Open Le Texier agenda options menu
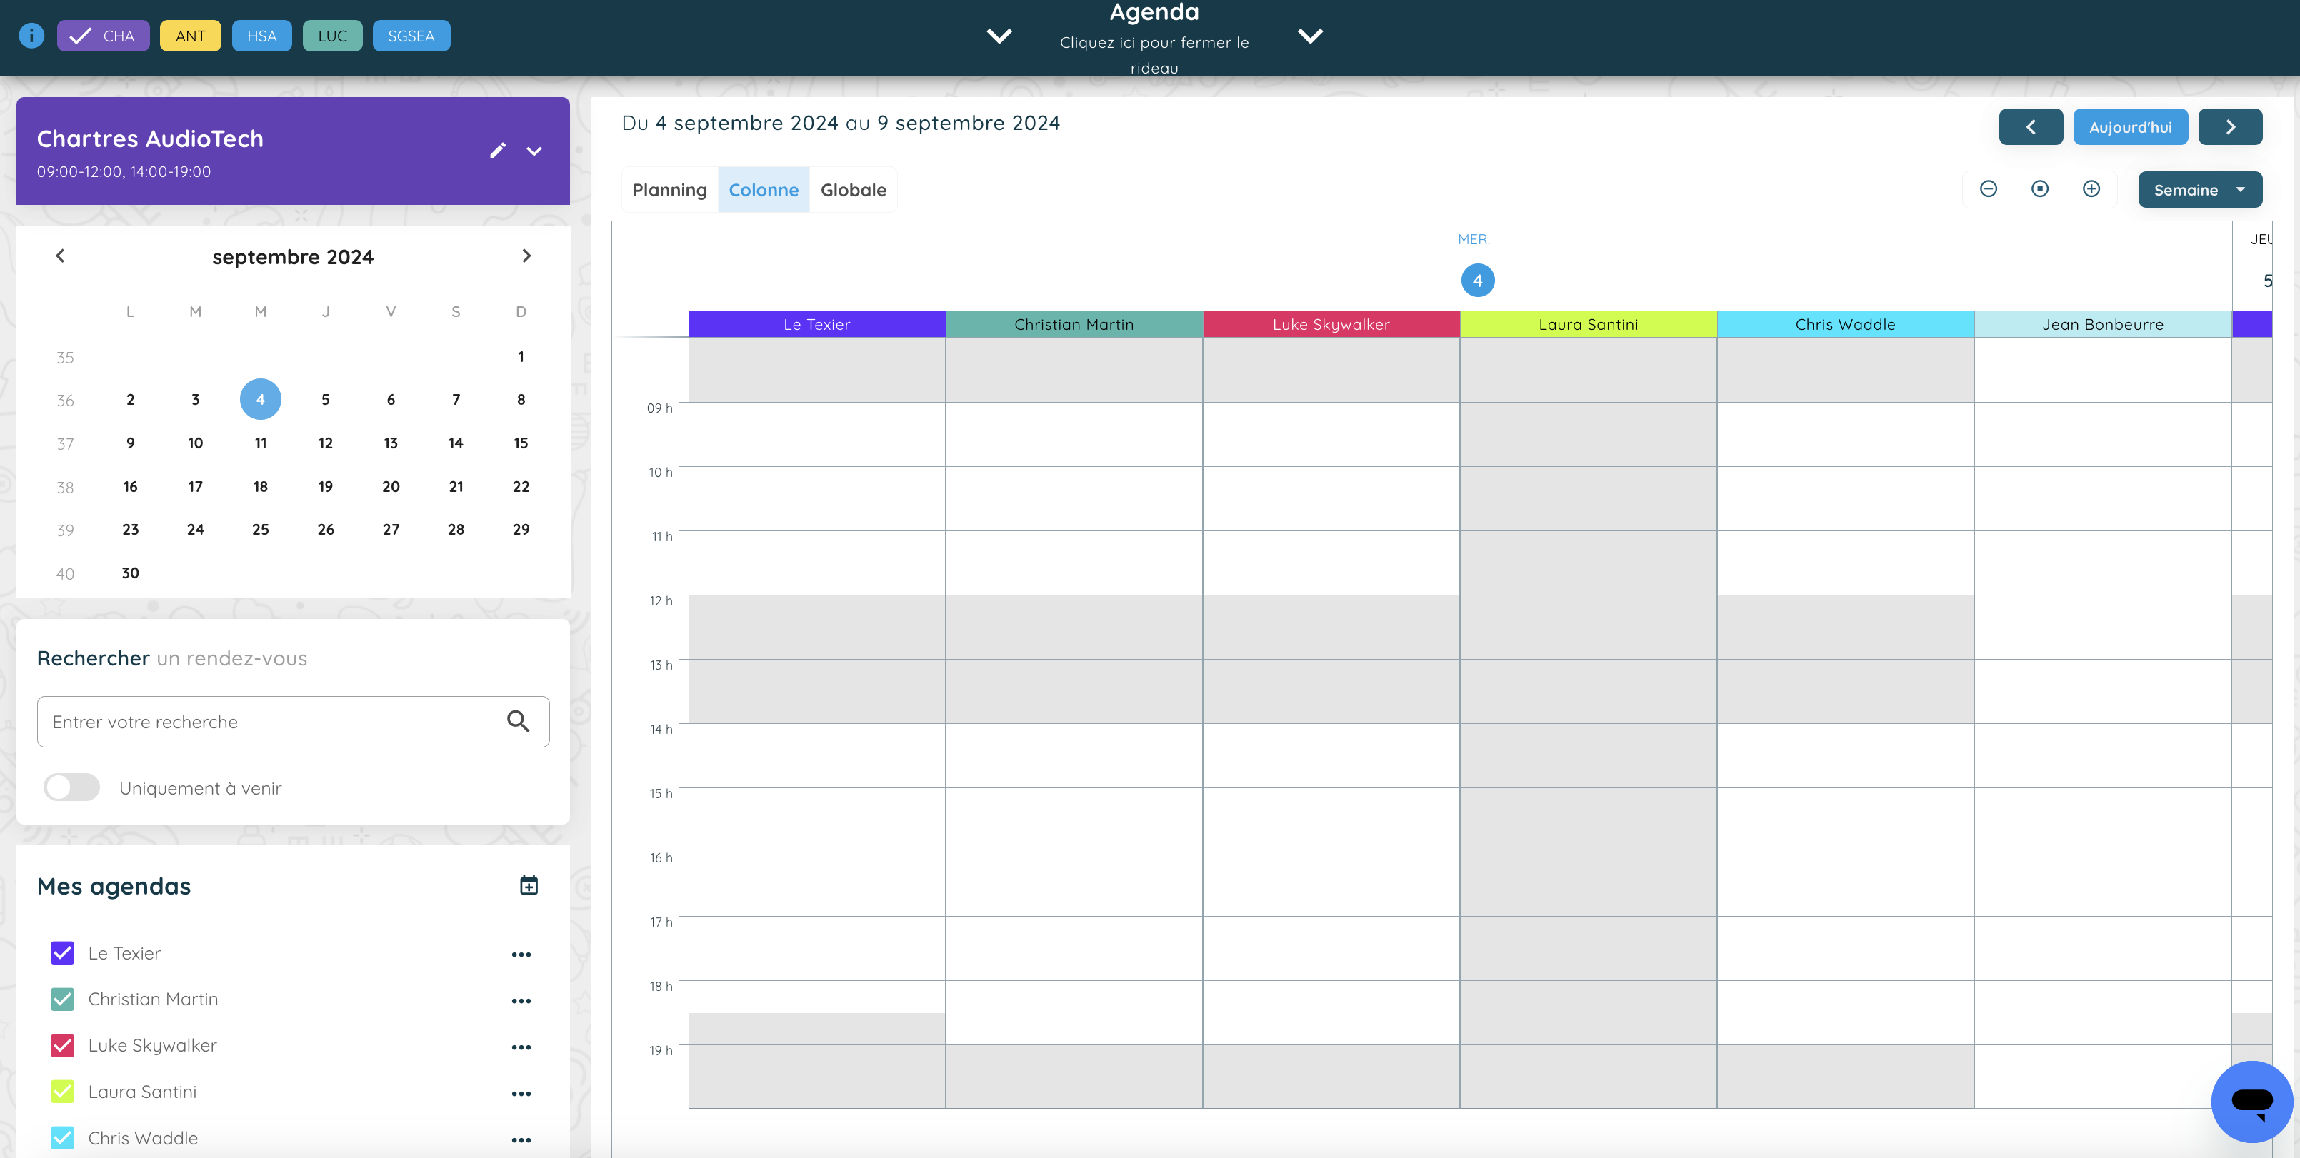The image size is (2300, 1158). [x=521, y=955]
